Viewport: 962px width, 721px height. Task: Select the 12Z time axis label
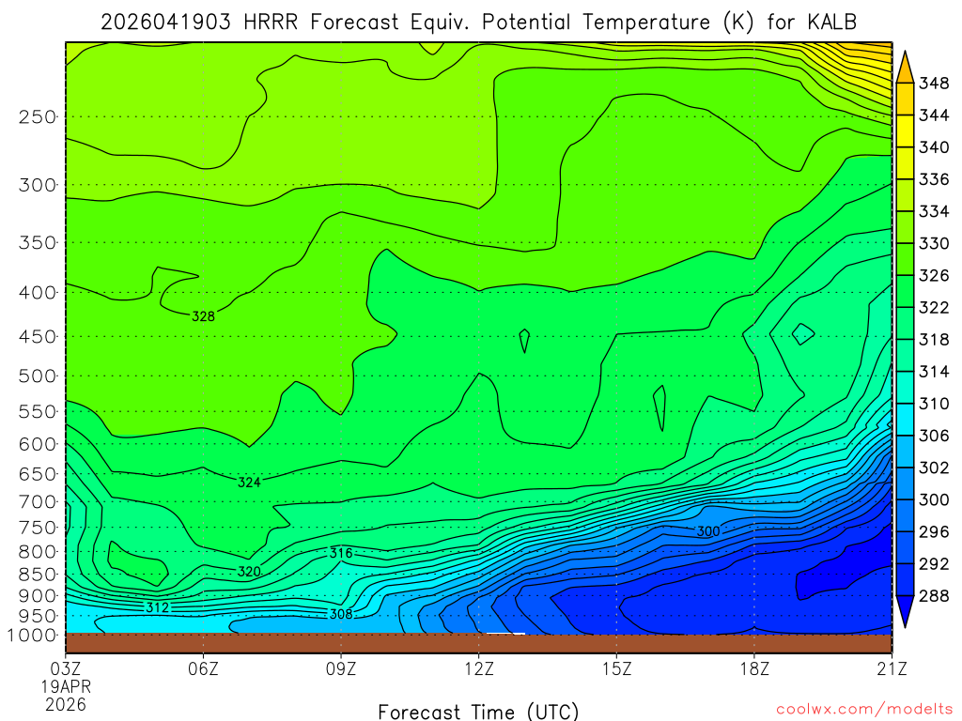coord(478,668)
